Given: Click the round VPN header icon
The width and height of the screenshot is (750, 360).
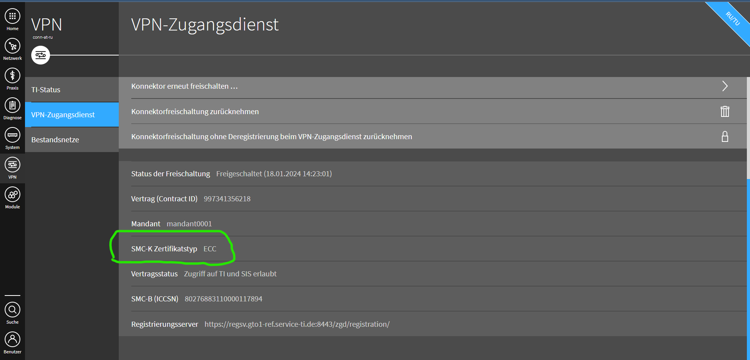Looking at the screenshot, I should [41, 55].
